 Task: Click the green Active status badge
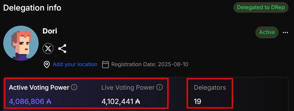(267, 32)
